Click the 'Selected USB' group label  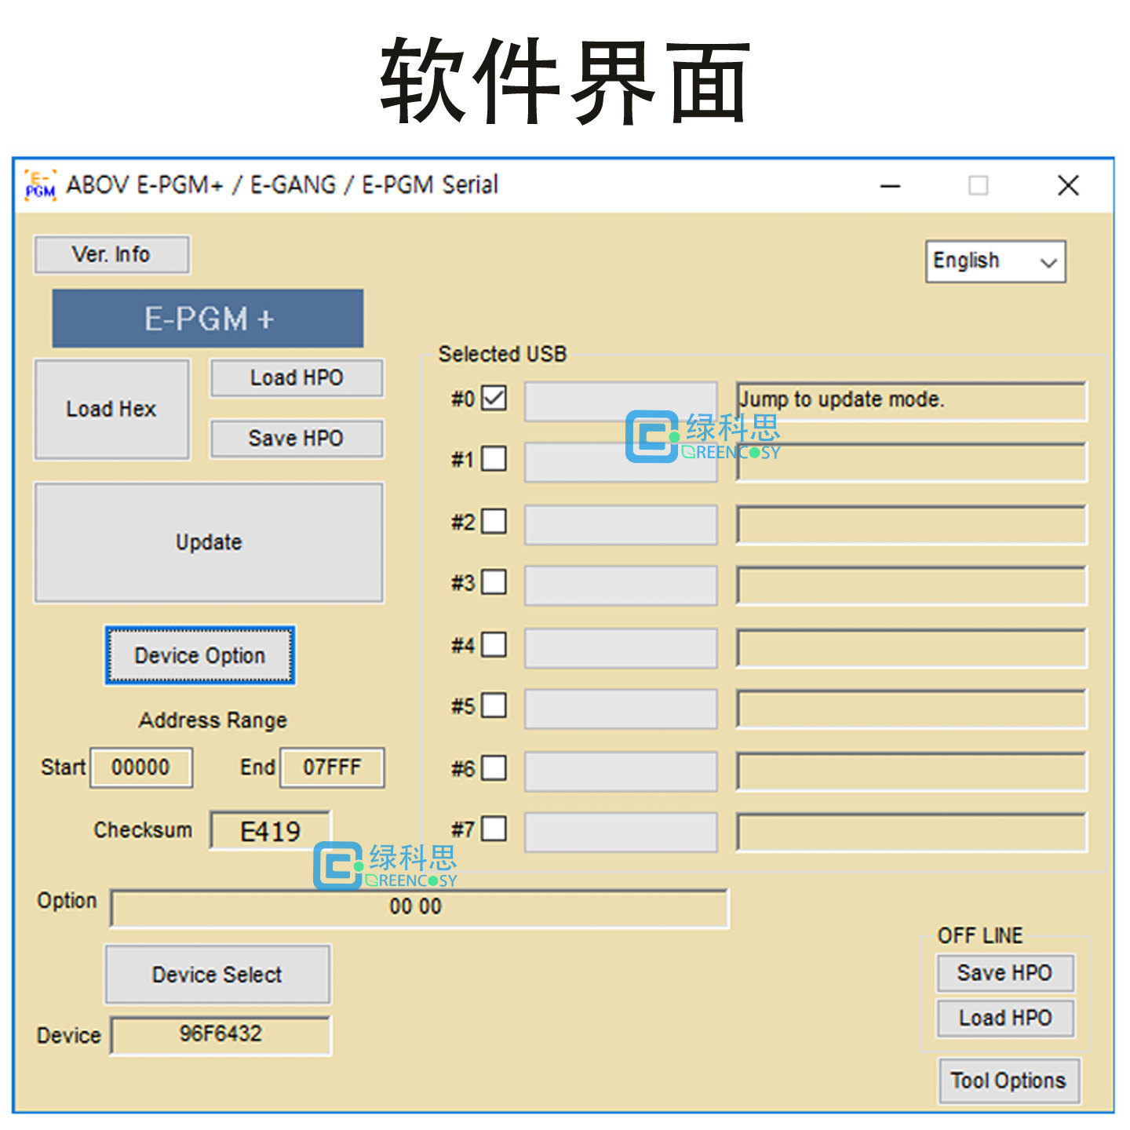pos(502,354)
